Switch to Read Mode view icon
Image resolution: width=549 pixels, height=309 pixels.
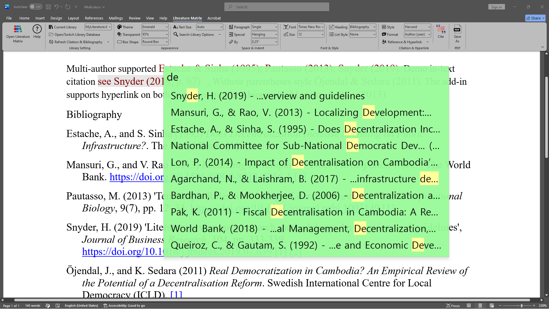(469, 306)
